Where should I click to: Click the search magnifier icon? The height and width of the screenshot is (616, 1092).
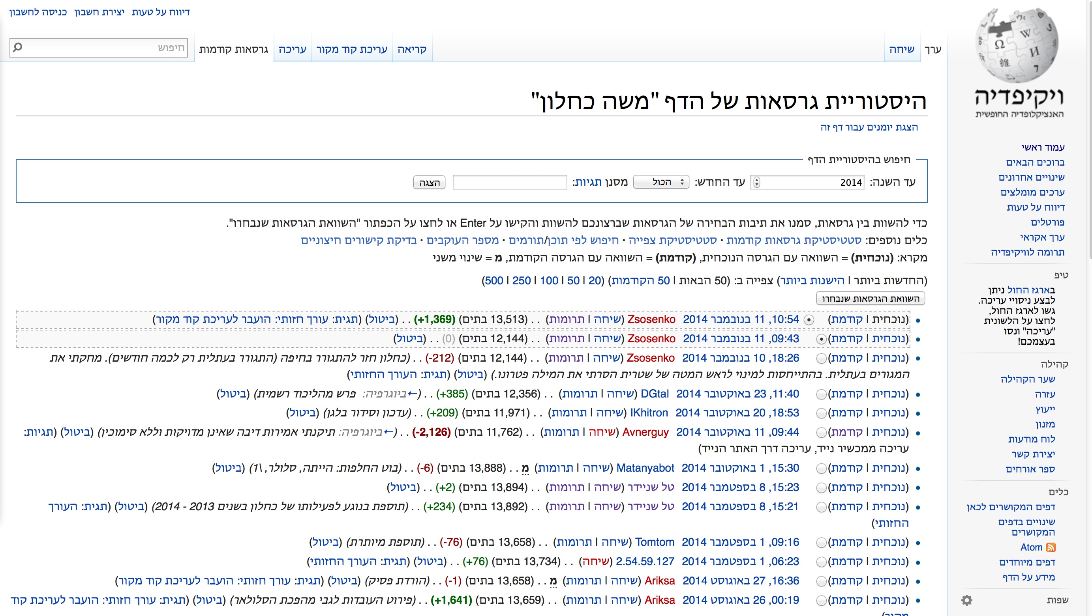click(x=17, y=47)
